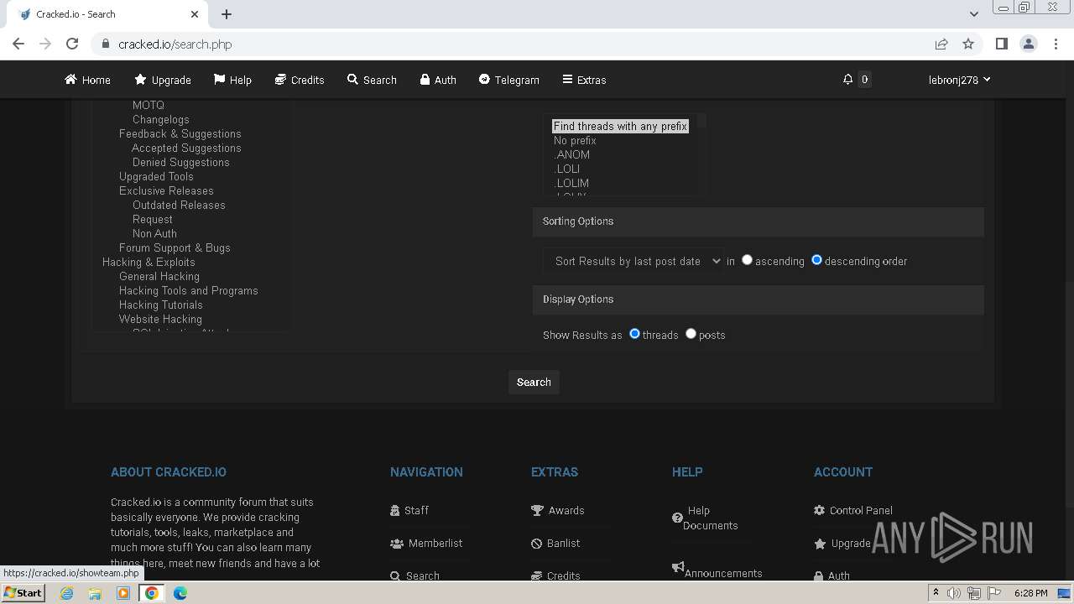
Task: Open Memberlist link in footer
Action: click(x=426, y=543)
